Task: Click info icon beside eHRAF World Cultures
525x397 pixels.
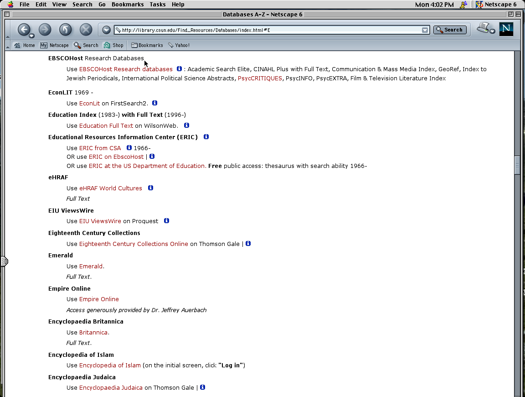Action: 151,188
